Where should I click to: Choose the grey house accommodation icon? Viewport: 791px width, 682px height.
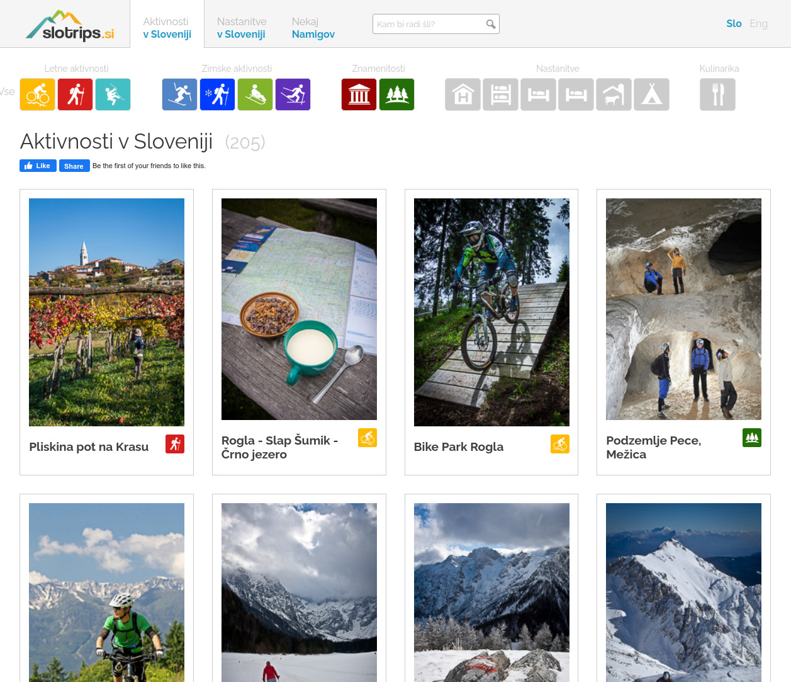tap(463, 94)
